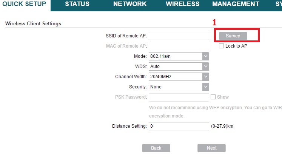Screen dimensions: 282x167
Task: Switch to the STATUS tab
Action: [x=77, y=4]
